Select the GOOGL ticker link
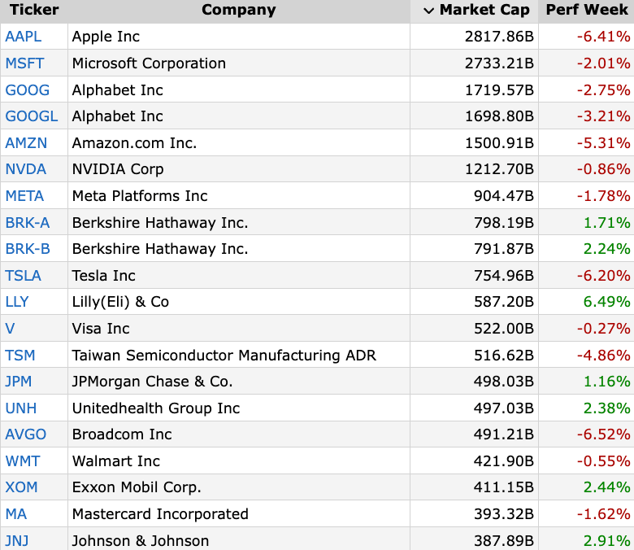The image size is (634, 550). (32, 116)
